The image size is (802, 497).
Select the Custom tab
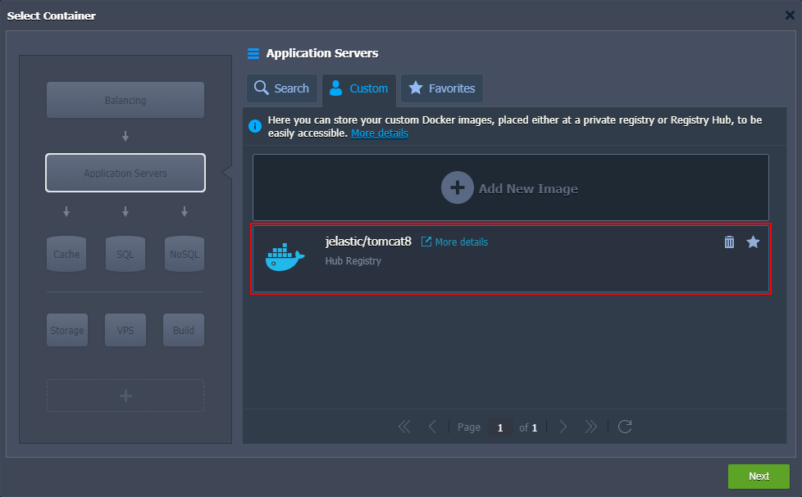click(359, 89)
